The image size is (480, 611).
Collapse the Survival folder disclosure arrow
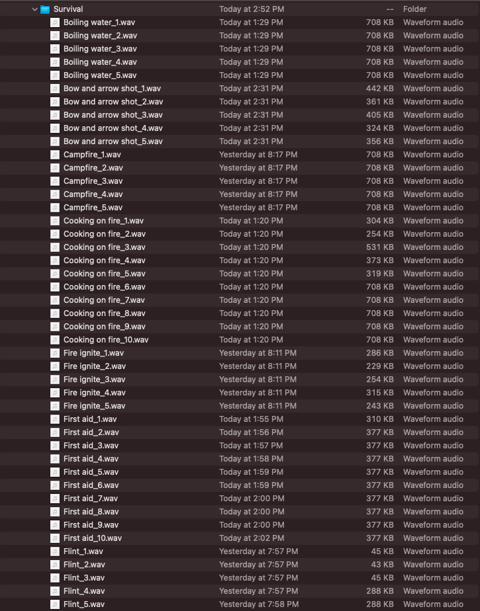[35, 9]
